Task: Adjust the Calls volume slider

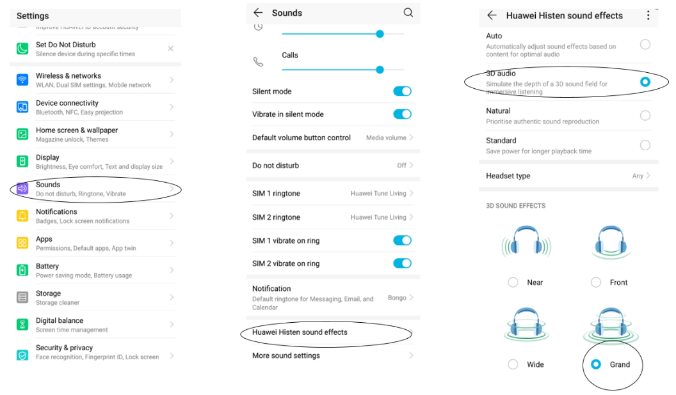Action: click(x=380, y=70)
